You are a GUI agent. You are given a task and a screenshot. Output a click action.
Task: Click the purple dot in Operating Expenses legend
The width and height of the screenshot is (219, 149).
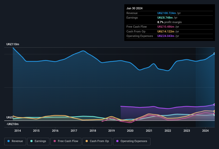117,141
